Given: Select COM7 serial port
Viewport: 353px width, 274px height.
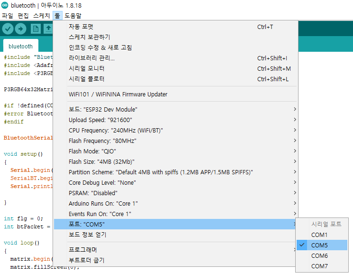Looking at the screenshot, I should (322, 266).
